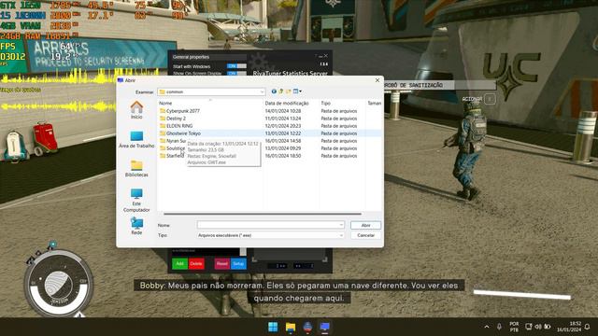
Task: Go up one folder level
Action: click(281, 91)
